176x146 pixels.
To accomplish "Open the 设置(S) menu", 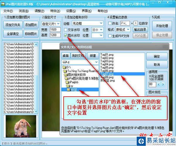I will (x=71, y=11).
